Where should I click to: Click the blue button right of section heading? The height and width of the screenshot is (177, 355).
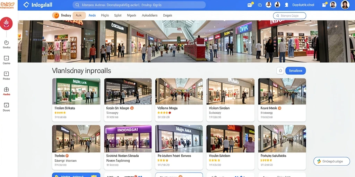(295, 71)
